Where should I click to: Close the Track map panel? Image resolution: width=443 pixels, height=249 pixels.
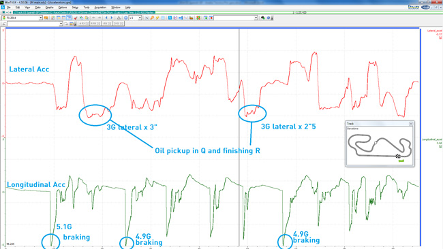click(x=411, y=124)
